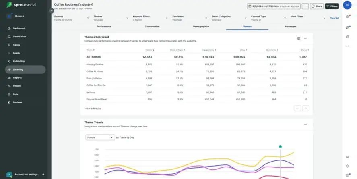
Task: Click the green marker on trend chart
Action: pyautogui.click(x=281, y=146)
